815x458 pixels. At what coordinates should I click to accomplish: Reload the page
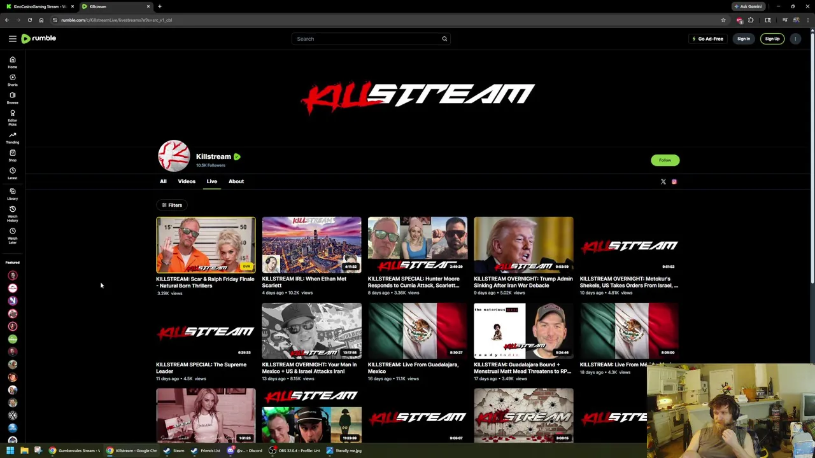click(x=29, y=20)
